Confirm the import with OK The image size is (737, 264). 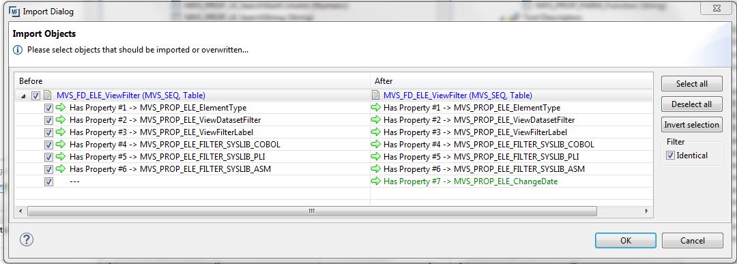point(626,241)
